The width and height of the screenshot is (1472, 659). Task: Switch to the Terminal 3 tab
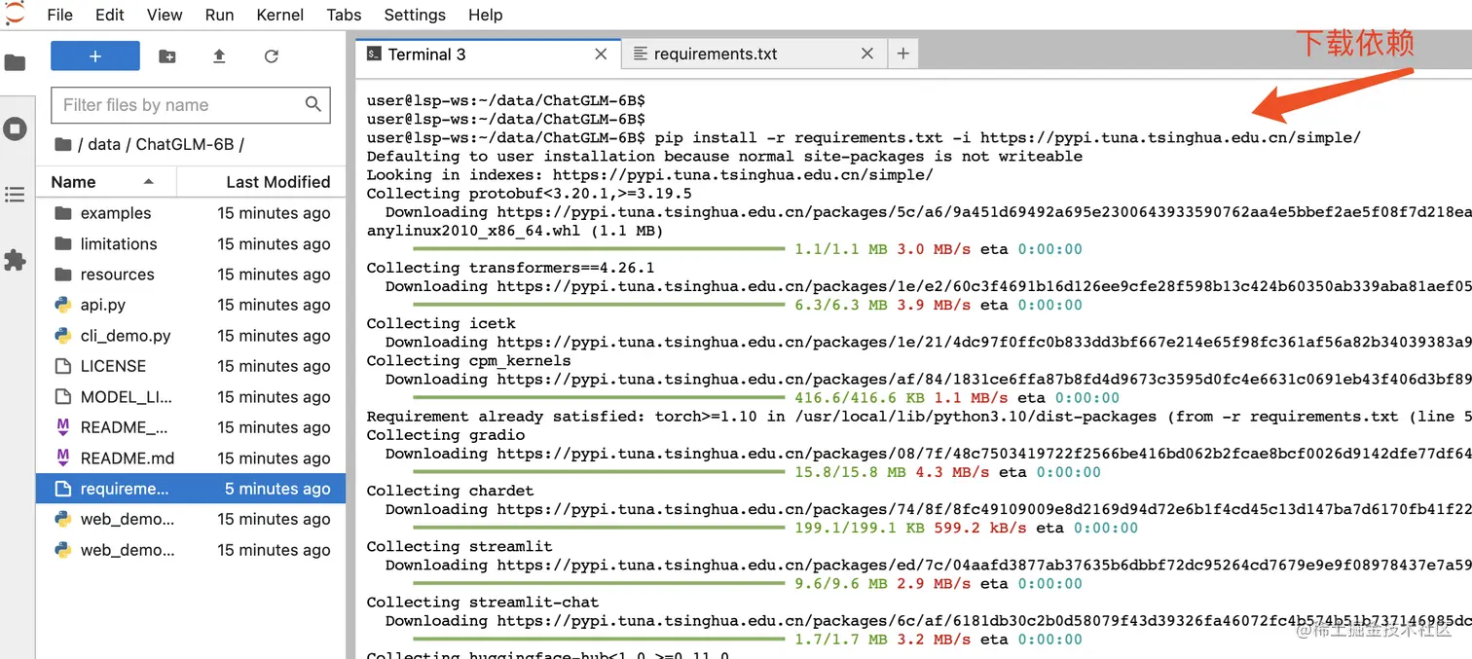[488, 55]
